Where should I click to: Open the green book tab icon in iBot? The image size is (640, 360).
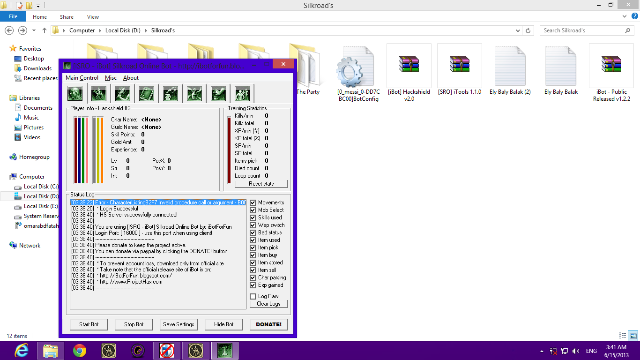[x=147, y=93]
